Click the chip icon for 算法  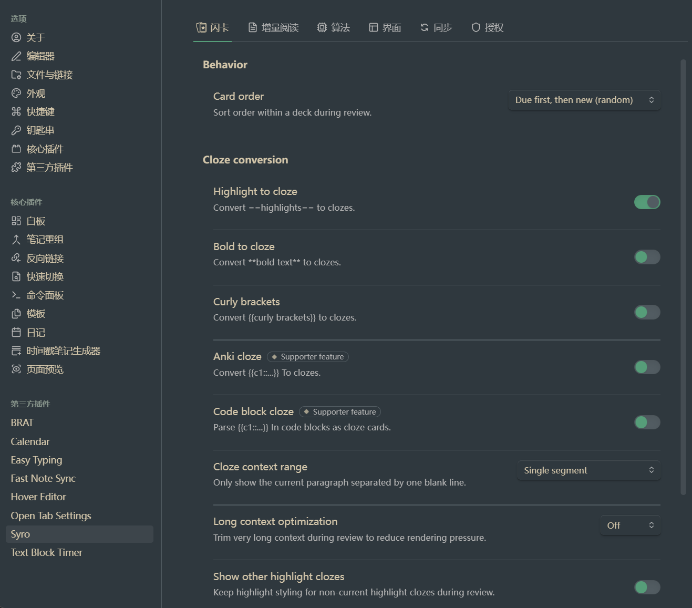[x=322, y=27]
